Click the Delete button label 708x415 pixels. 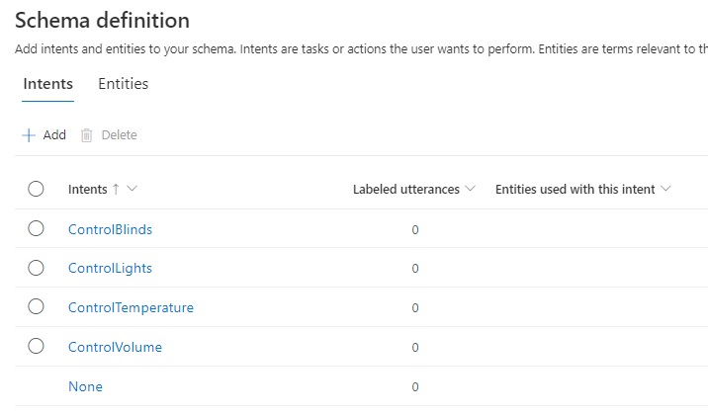[x=119, y=135]
